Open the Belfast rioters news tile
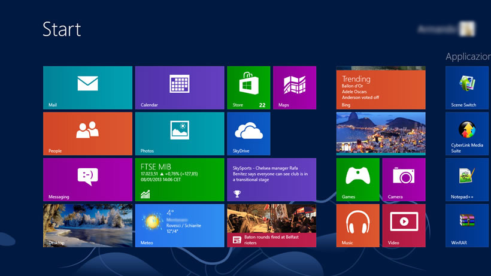This screenshot has height=276, width=491. pyautogui.click(x=271, y=226)
